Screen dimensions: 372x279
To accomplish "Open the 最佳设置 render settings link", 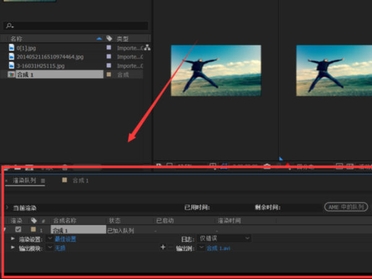I will 65,238.
